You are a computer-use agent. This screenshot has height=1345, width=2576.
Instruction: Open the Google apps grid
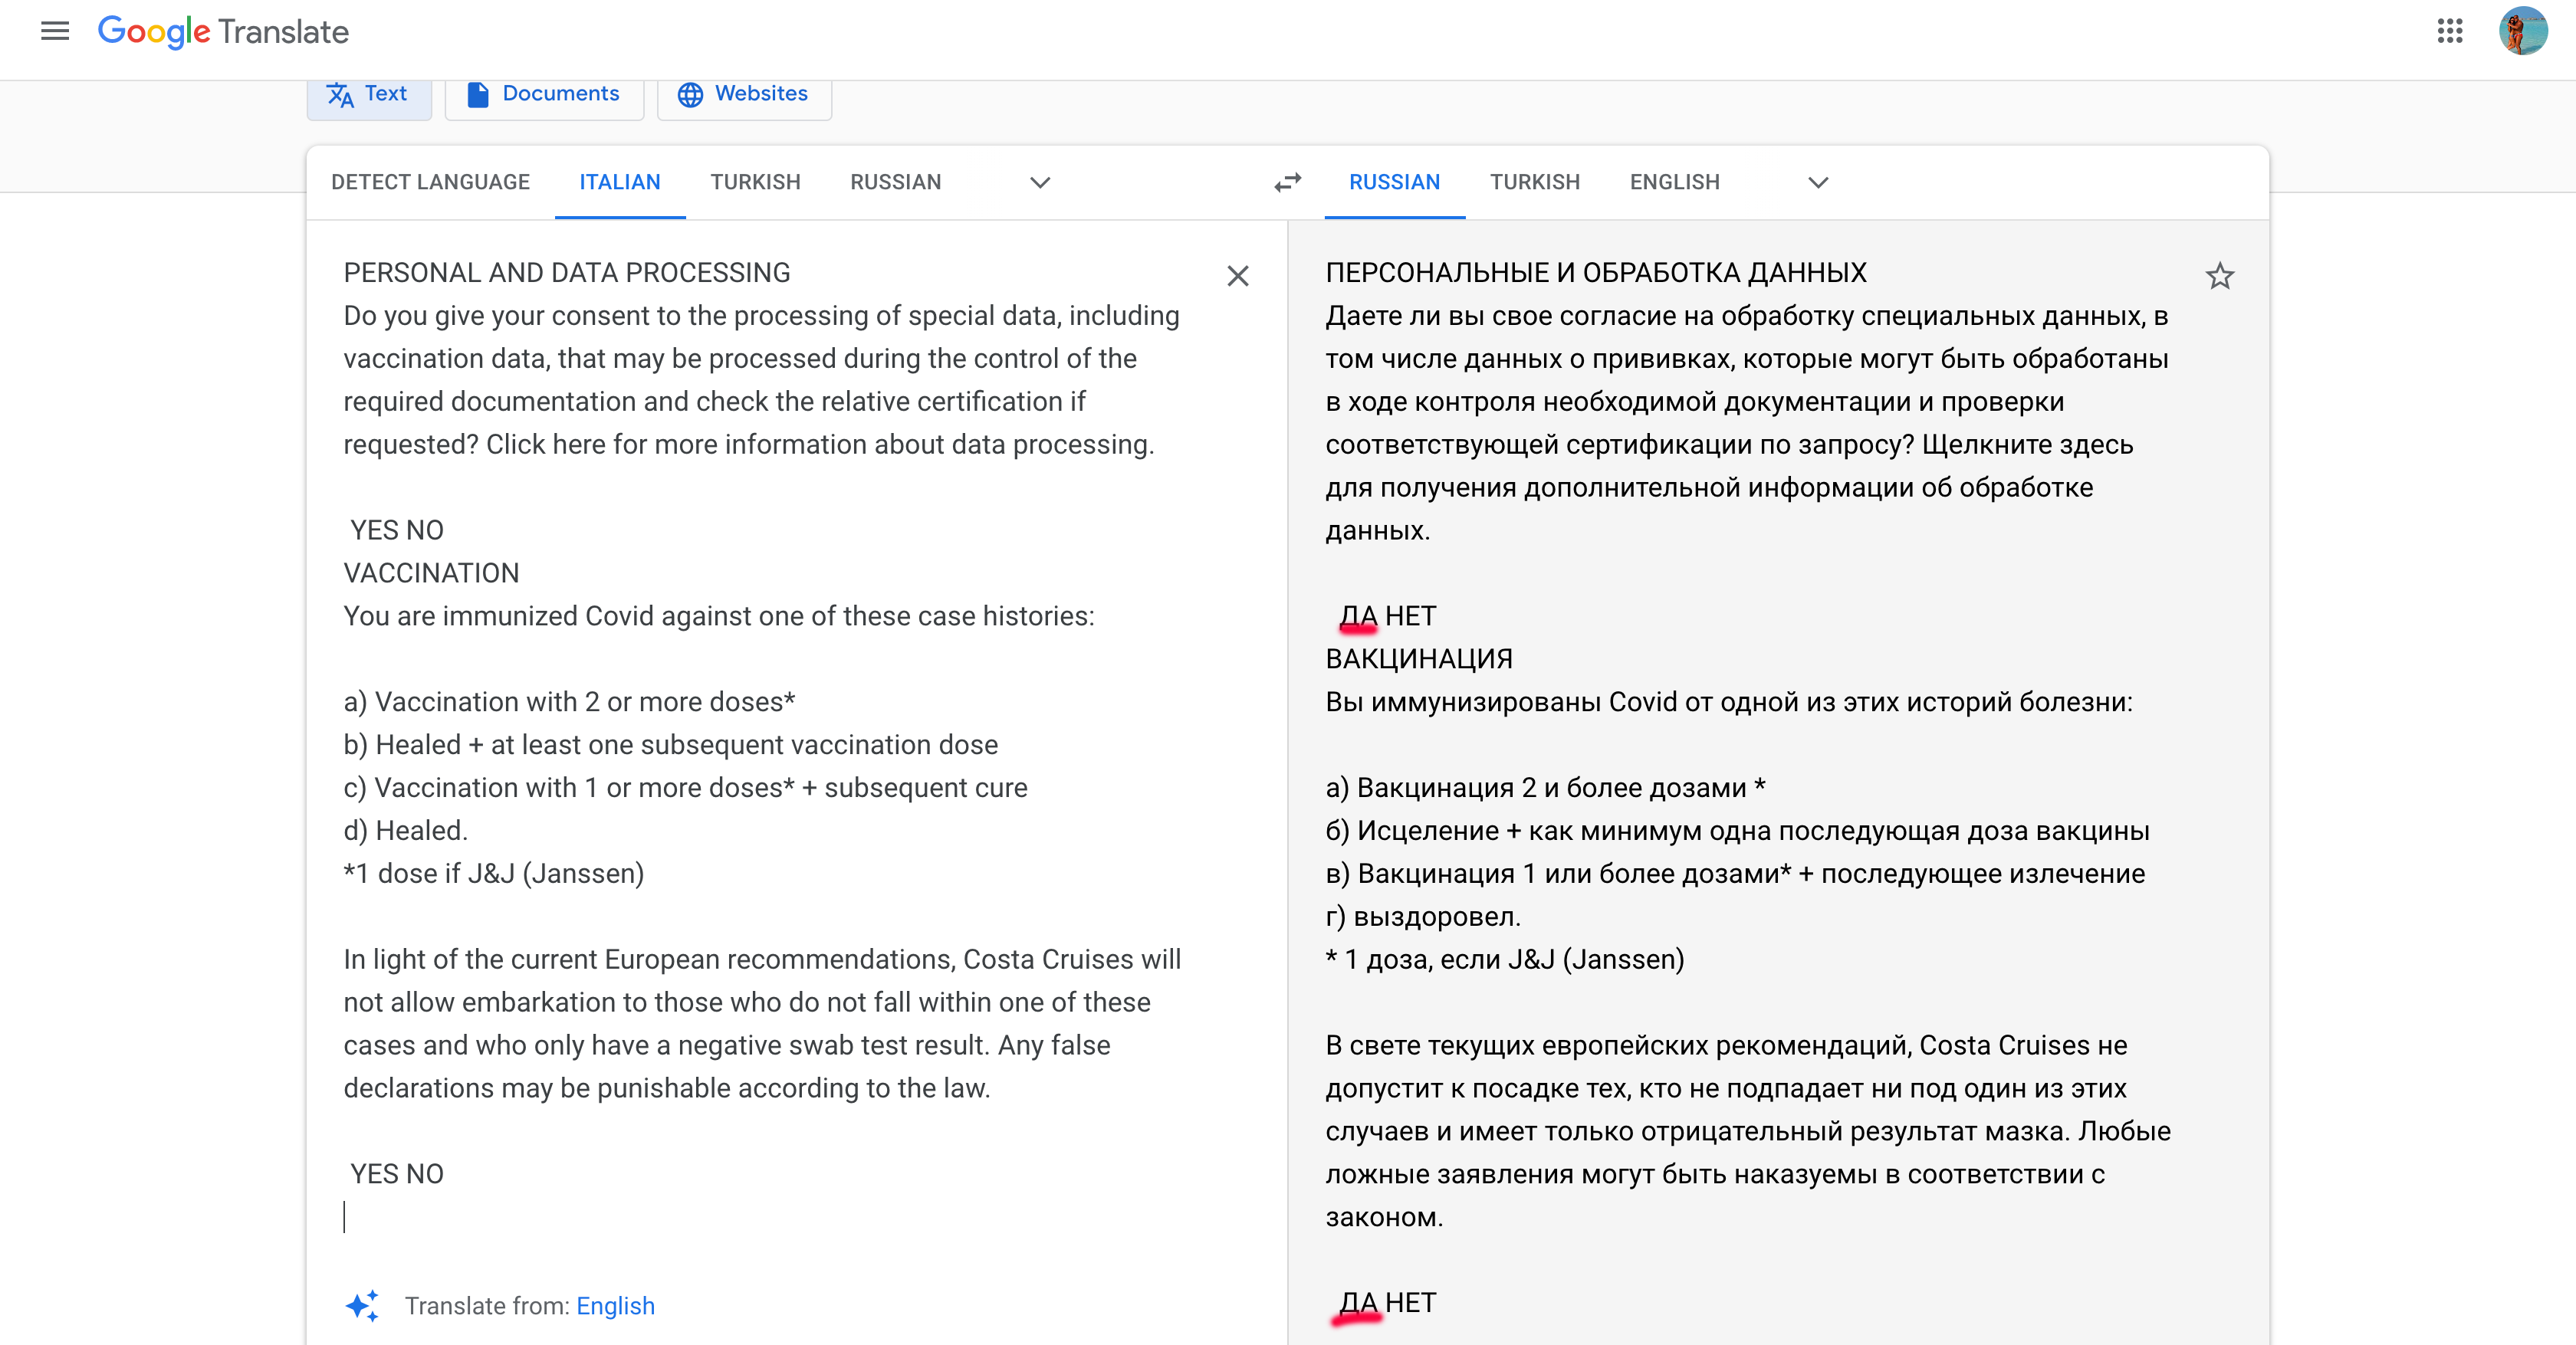(x=2449, y=31)
